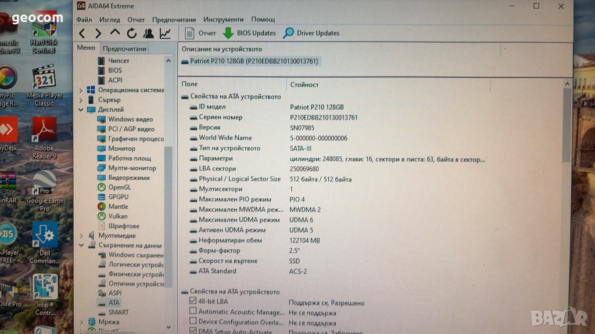The image size is (595, 334).
Task: Select the Vulkan entry in the sidebar
Action: pyautogui.click(x=117, y=216)
